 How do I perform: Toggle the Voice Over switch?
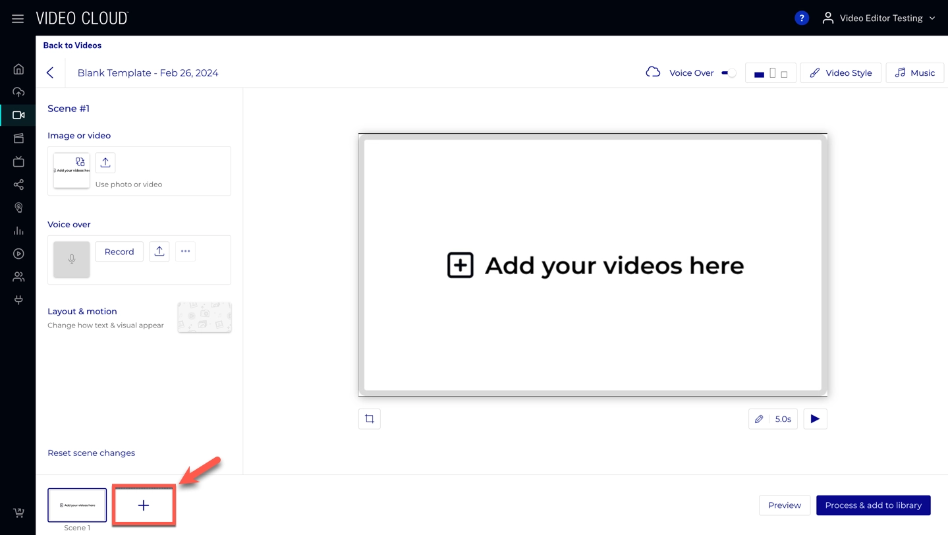pyautogui.click(x=728, y=73)
